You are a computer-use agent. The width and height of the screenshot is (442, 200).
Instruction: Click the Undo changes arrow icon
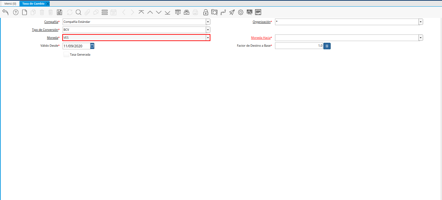[x=5, y=12]
